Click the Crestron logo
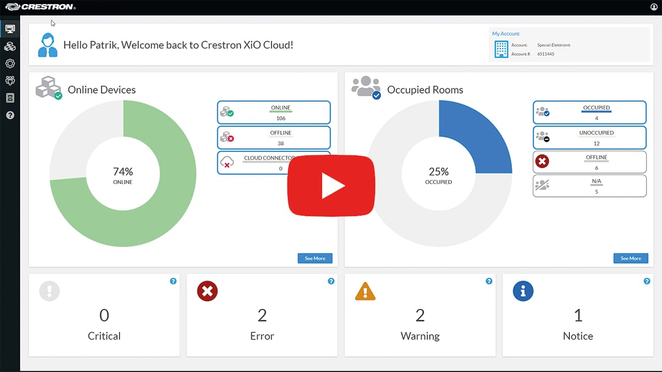 pos(41,7)
